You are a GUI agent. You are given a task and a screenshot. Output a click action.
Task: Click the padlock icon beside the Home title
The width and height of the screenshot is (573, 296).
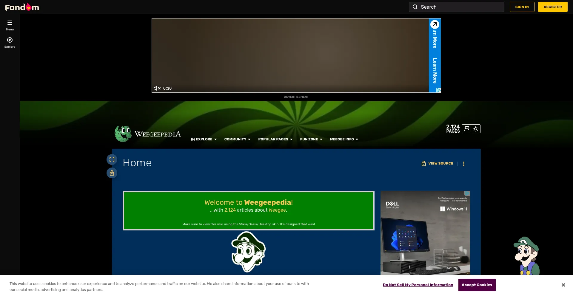point(112,173)
